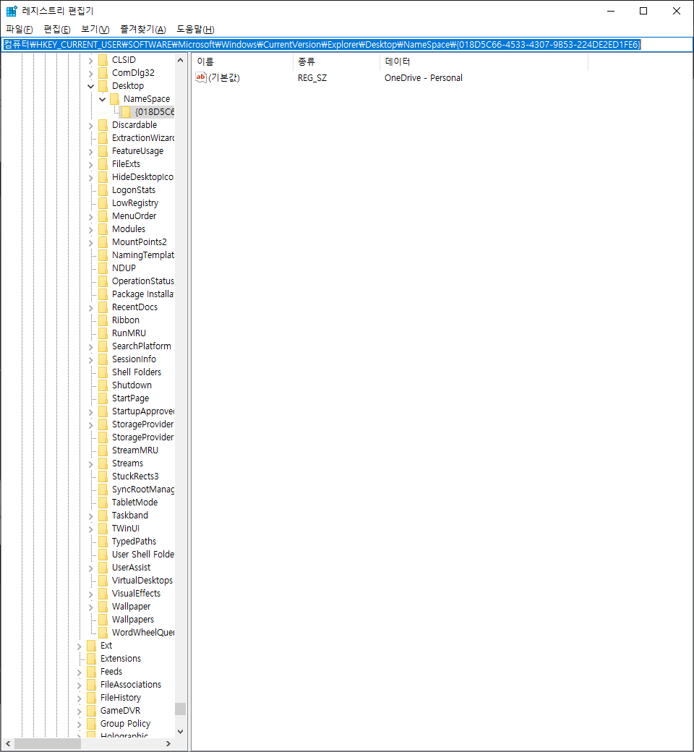Select the (기본값) string value icon
The width and height of the screenshot is (694, 752).
[200, 77]
